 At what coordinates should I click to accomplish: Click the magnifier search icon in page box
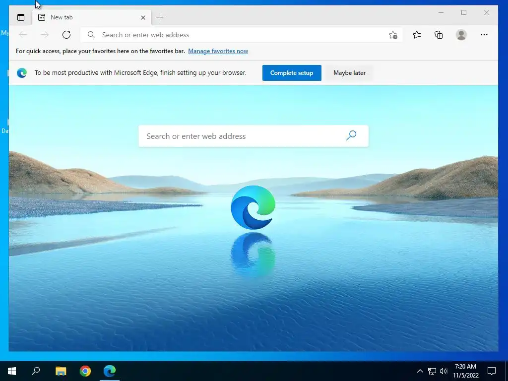click(351, 135)
